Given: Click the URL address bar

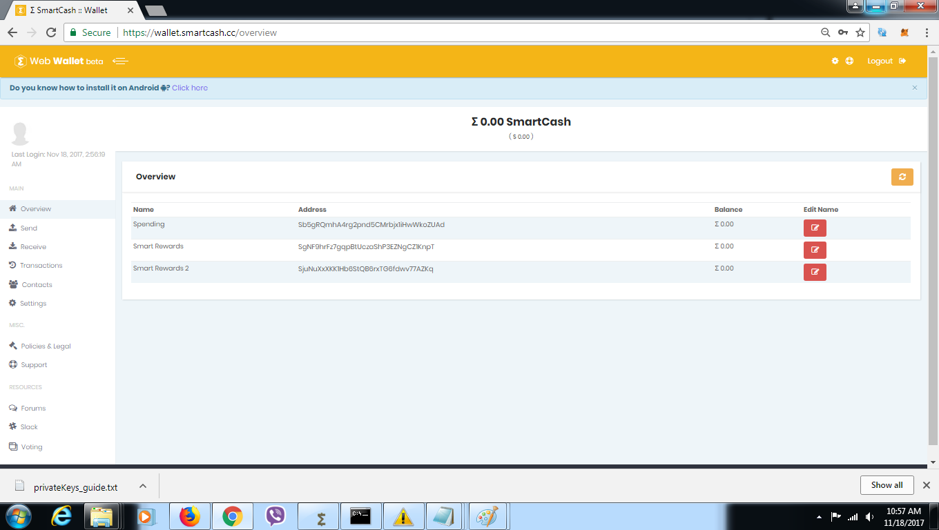Looking at the screenshot, I should click(x=466, y=32).
